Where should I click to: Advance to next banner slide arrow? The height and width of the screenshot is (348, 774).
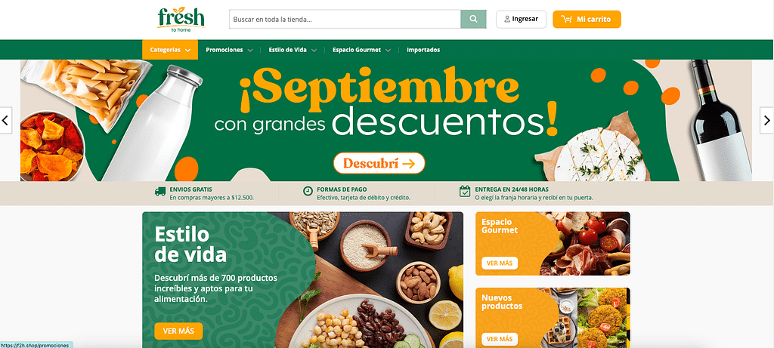click(x=766, y=120)
